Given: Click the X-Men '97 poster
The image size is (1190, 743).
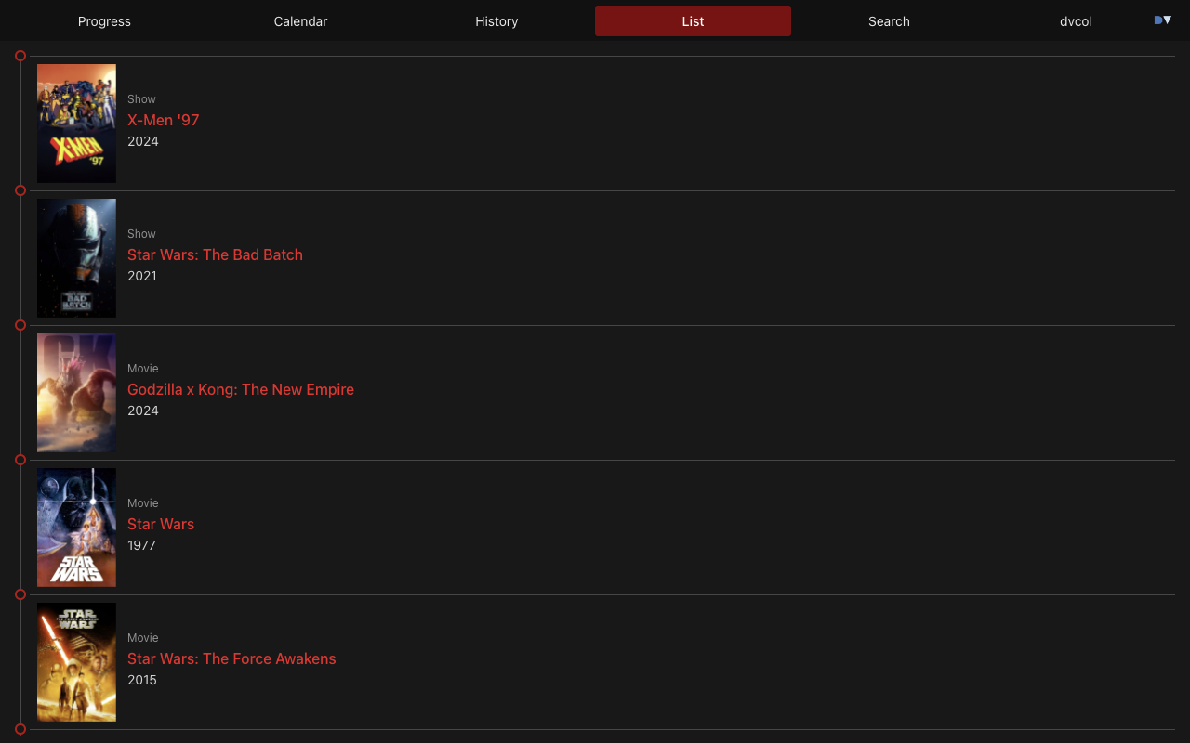Looking at the screenshot, I should point(76,124).
